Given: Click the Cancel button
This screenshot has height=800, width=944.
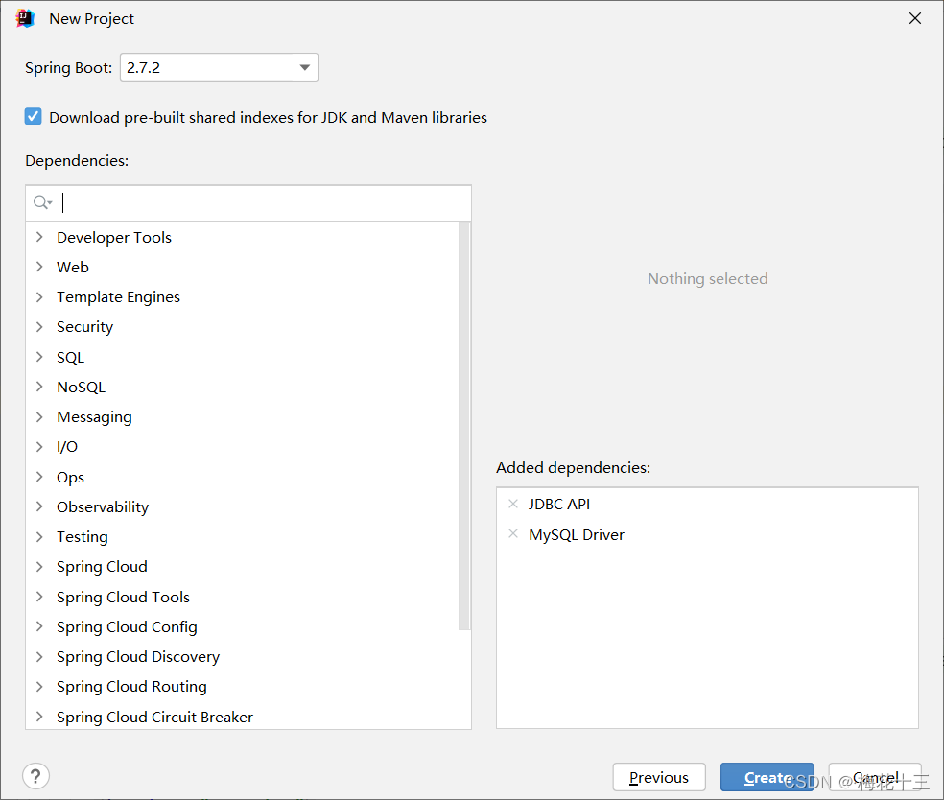Looking at the screenshot, I should tap(875, 777).
